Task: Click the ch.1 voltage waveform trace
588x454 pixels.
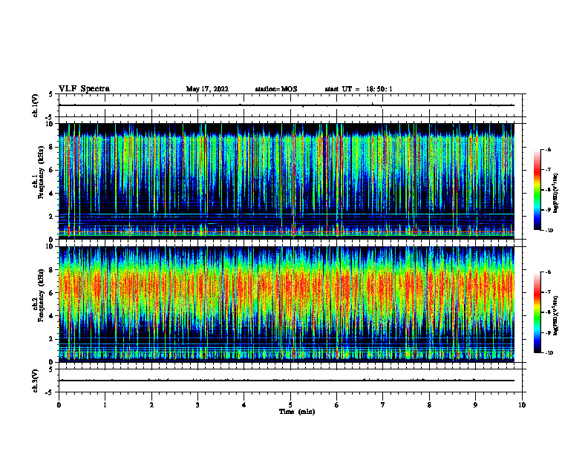Action: 287,105
